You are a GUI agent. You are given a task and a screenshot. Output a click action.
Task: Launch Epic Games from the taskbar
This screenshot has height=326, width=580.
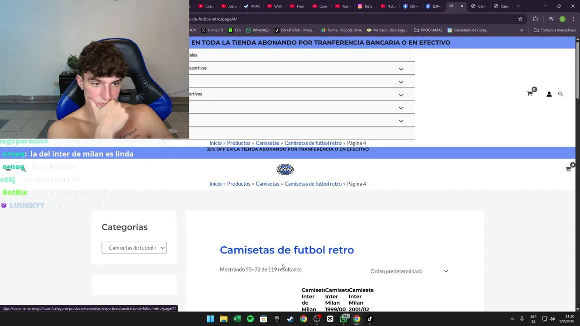click(x=277, y=319)
